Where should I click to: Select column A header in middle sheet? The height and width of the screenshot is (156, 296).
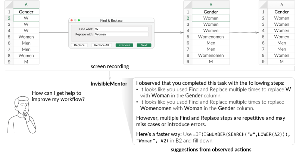tap(211, 4)
